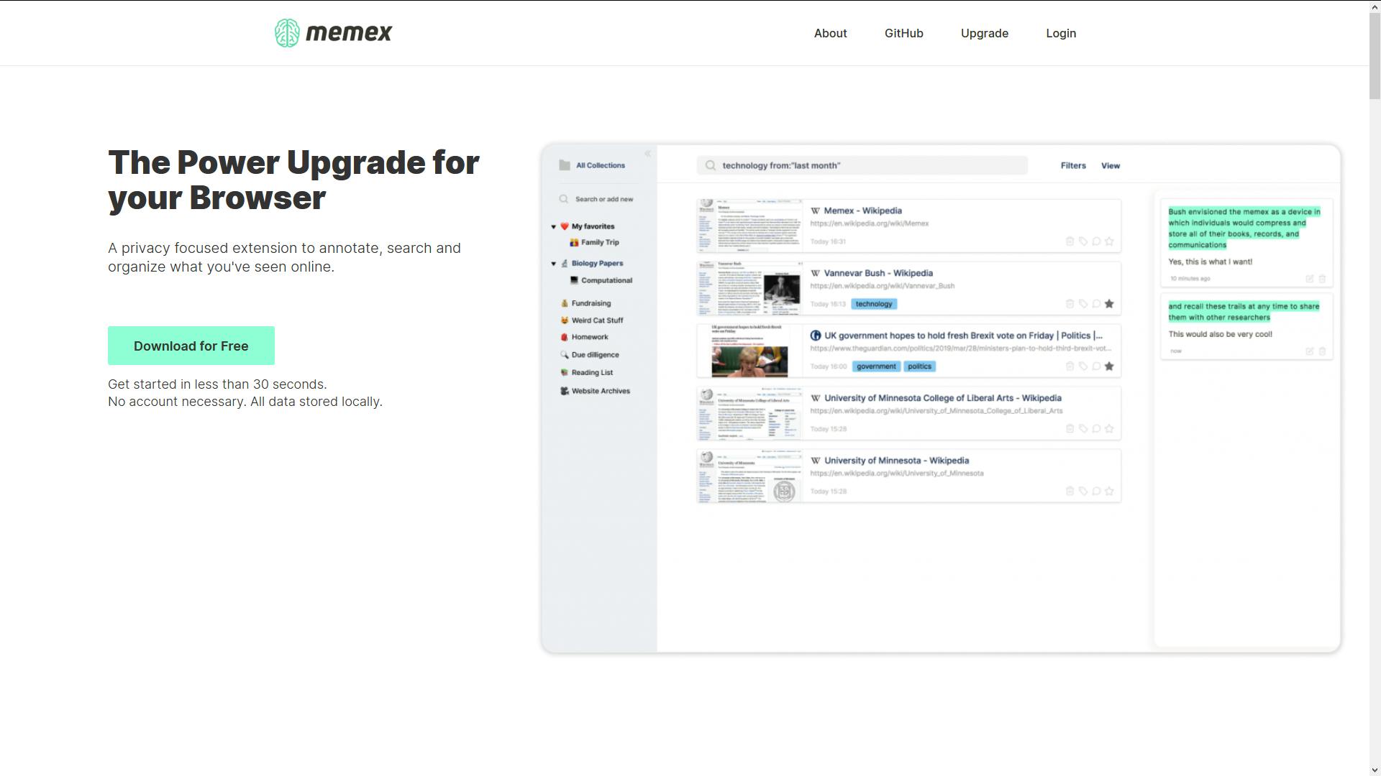
Task: Star the Memex - Wikipedia result
Action: [x=1109, y=241]
